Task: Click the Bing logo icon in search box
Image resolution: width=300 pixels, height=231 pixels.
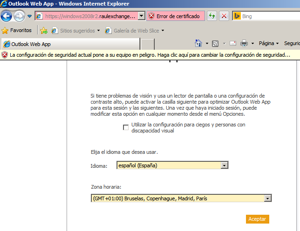Action: 237,16
